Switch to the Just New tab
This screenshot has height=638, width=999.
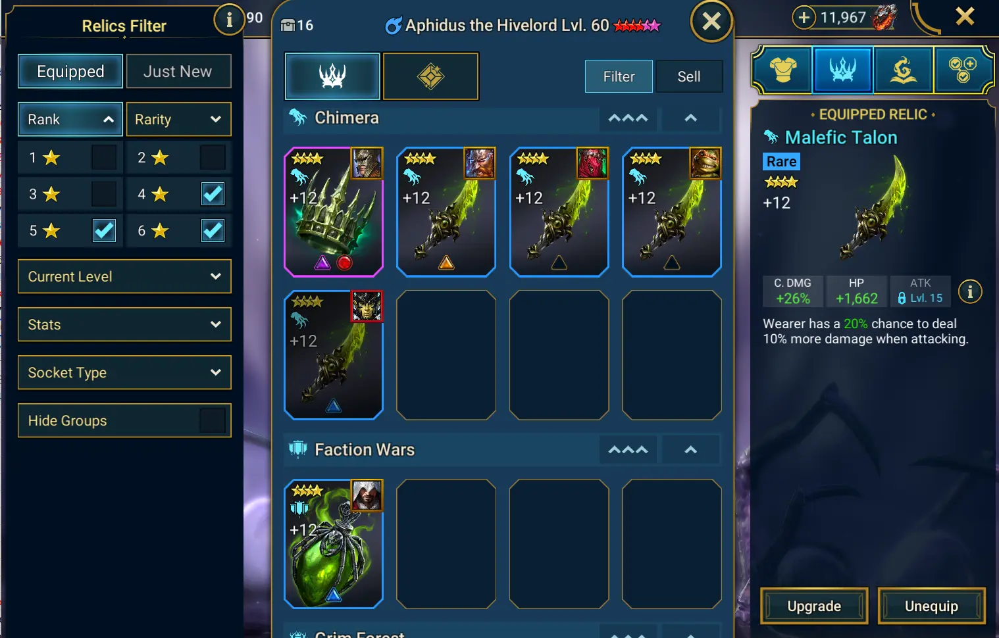178,71
